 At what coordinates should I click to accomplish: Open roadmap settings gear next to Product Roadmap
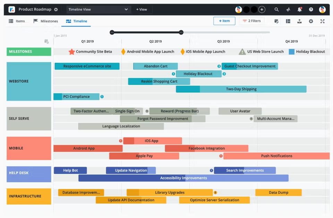click(x=56, y=10)
